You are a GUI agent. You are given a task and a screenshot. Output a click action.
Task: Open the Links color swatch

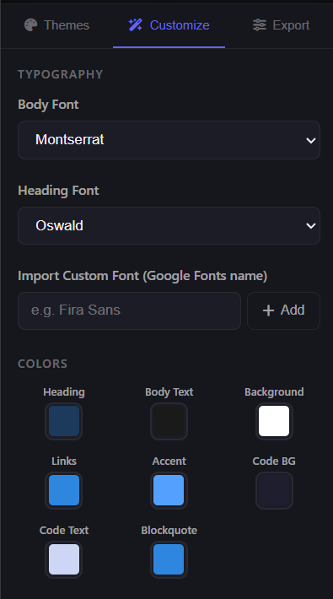click(x=64, y=490)
